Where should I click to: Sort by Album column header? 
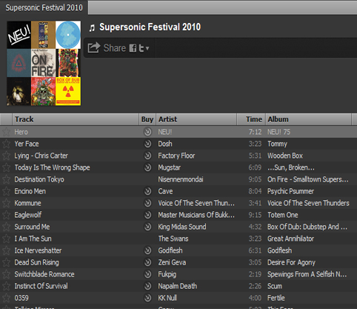click(308, 119)
